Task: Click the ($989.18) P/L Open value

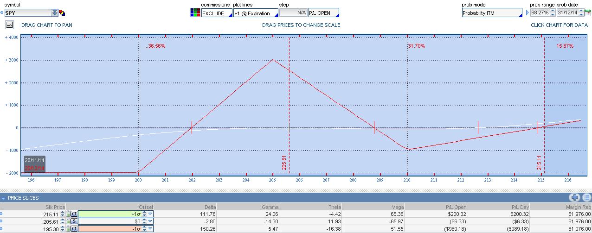Action: coord(454,229)
